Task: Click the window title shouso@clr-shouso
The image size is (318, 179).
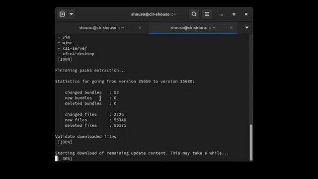Action: tap(154, 14)
